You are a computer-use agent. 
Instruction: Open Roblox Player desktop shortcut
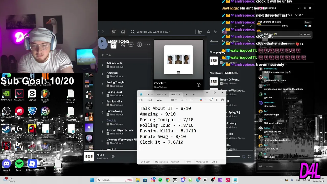32,165
